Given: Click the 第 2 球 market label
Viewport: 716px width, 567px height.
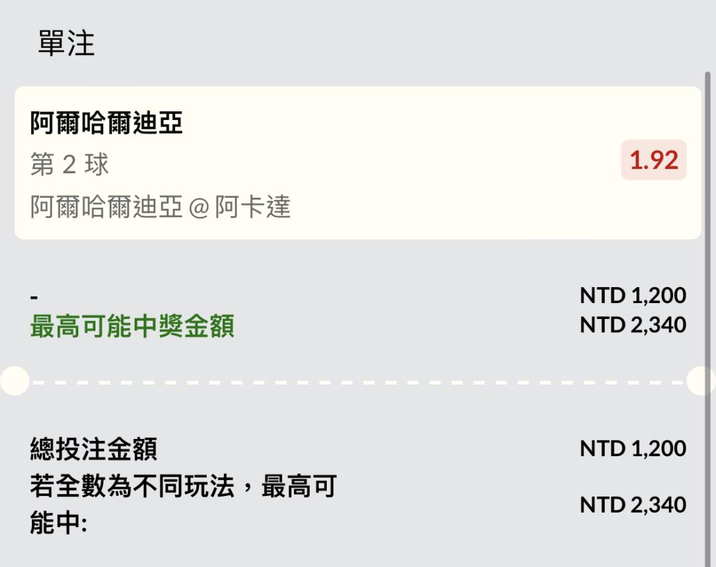Looking at the screenshot, I should click(x=70, y=165).
